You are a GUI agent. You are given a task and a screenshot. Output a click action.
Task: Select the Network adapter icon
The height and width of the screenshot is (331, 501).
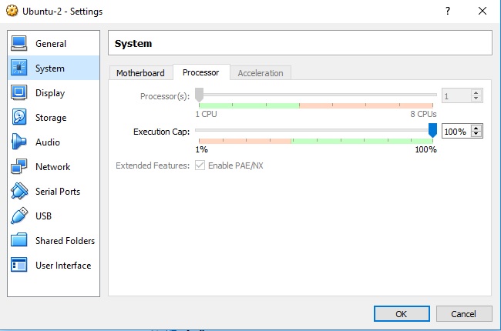(x=19, y=167)
